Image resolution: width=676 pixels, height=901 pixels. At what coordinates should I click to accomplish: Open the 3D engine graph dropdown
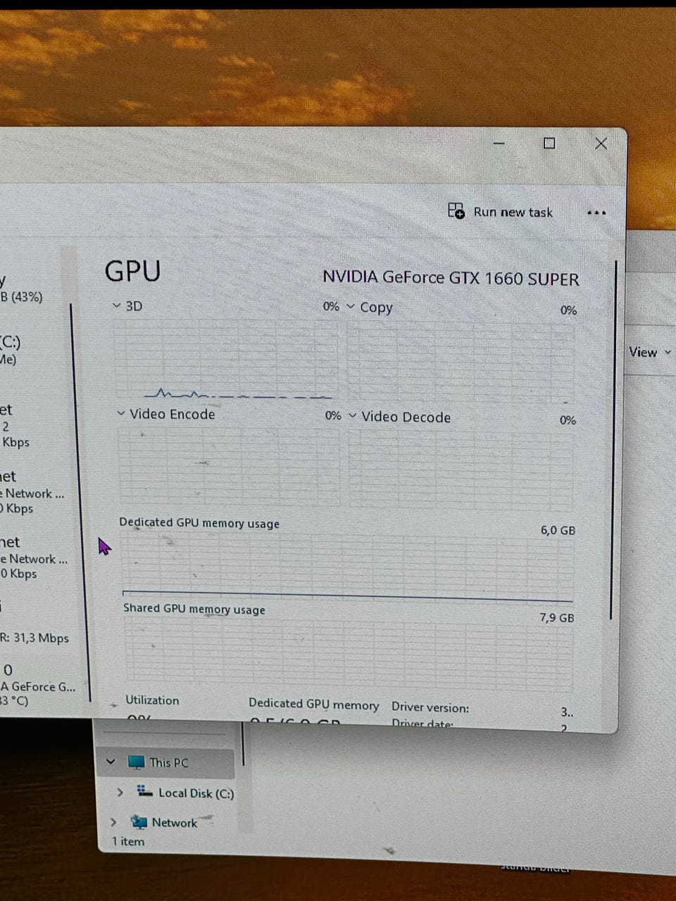click(x=117, y=305)
